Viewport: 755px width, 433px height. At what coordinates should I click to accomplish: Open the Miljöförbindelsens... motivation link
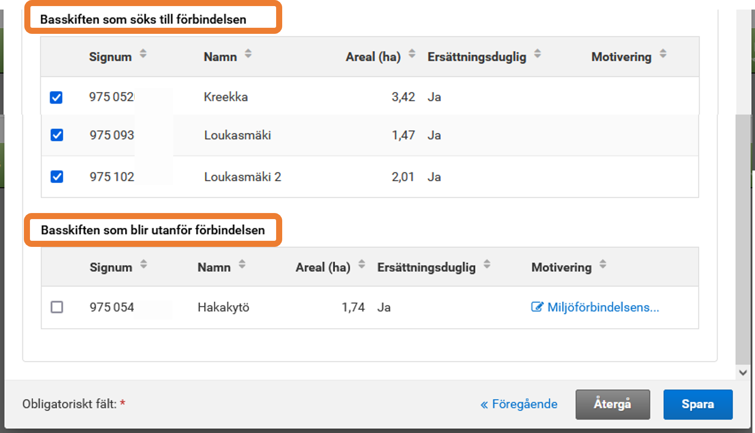(603, 307)
